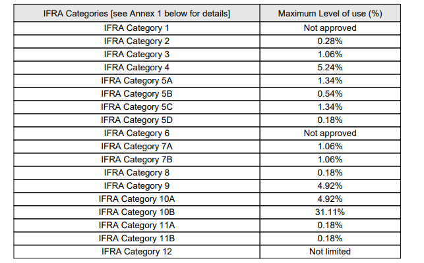
Task: Click the IFRA Category 6 label
Action: click(x=136, y=133)
